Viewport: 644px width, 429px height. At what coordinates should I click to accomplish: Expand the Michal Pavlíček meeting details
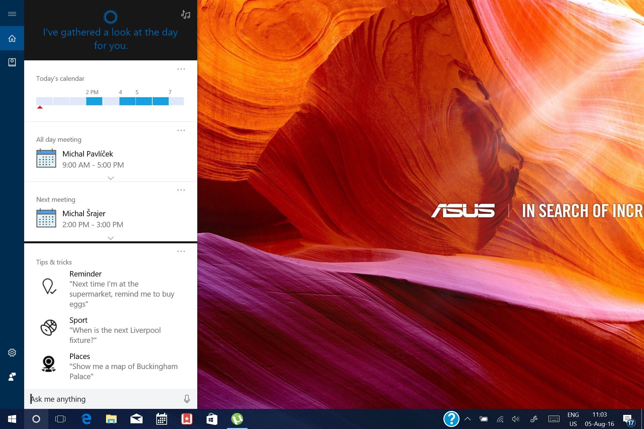click(111, 178)
